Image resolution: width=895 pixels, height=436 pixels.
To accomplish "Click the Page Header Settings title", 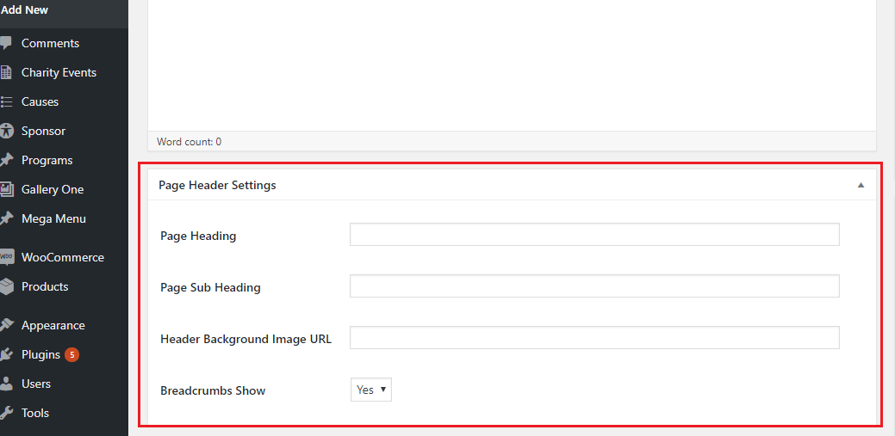I will (x=217, y=185).
